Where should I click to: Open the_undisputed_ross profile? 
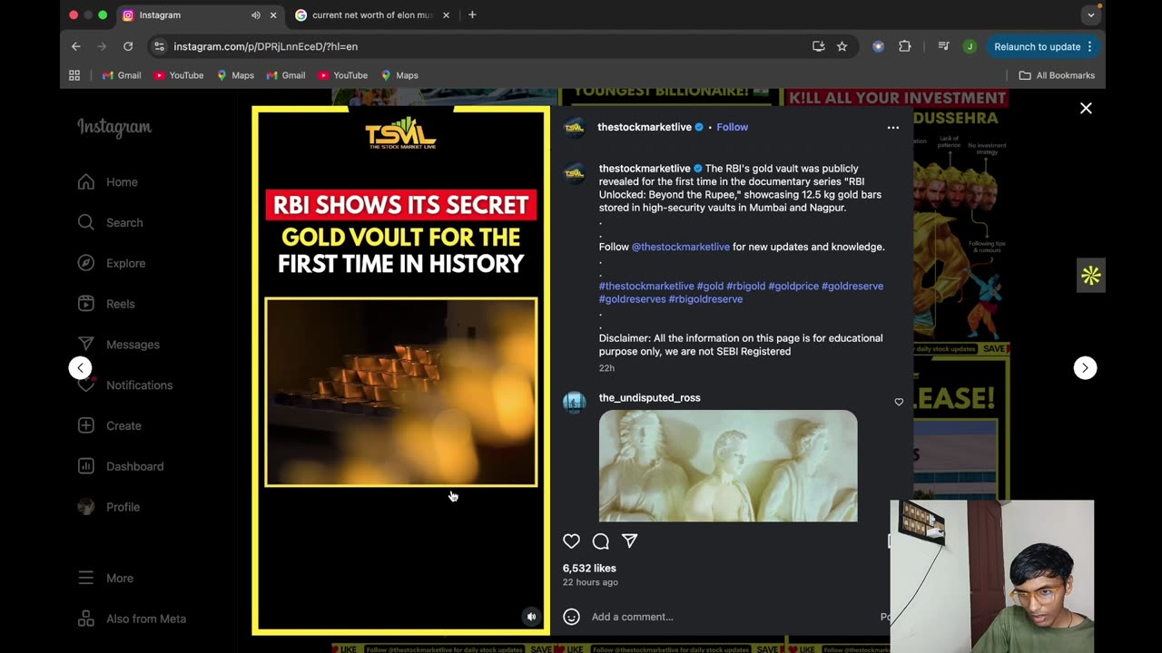(x=649, y=398)
